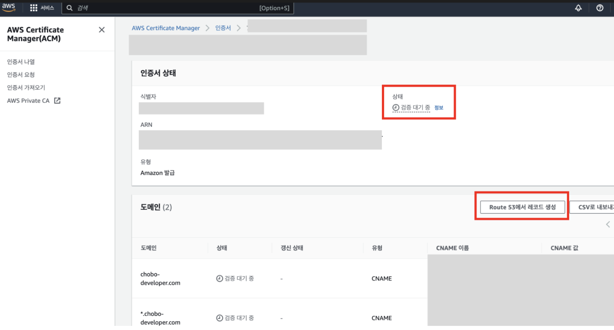Open the help question-mark icon
This screenshot has height=330, width=614.
pos(600,8)
